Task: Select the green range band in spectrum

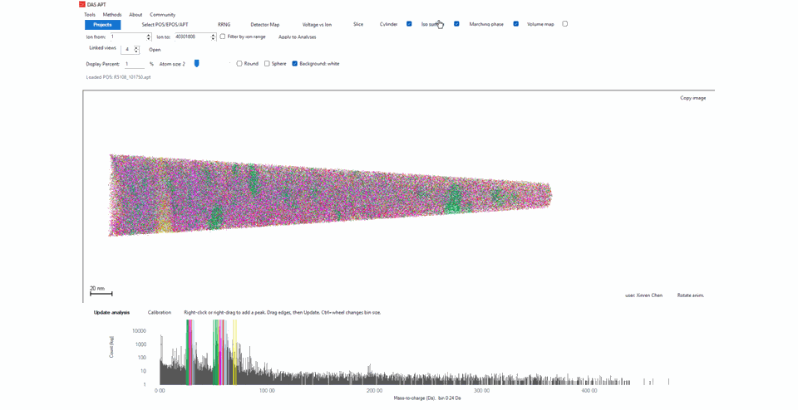Action: (x=216, y=352)
